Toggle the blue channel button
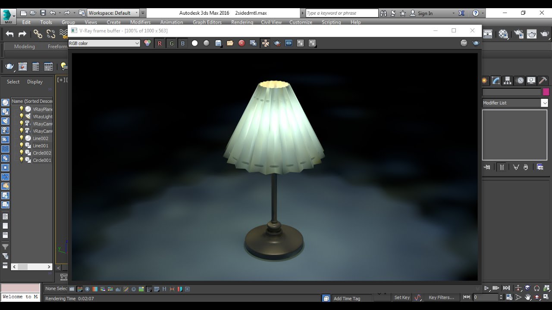The image size is (552, 310). pyautogui.click(x=183, y=43)
